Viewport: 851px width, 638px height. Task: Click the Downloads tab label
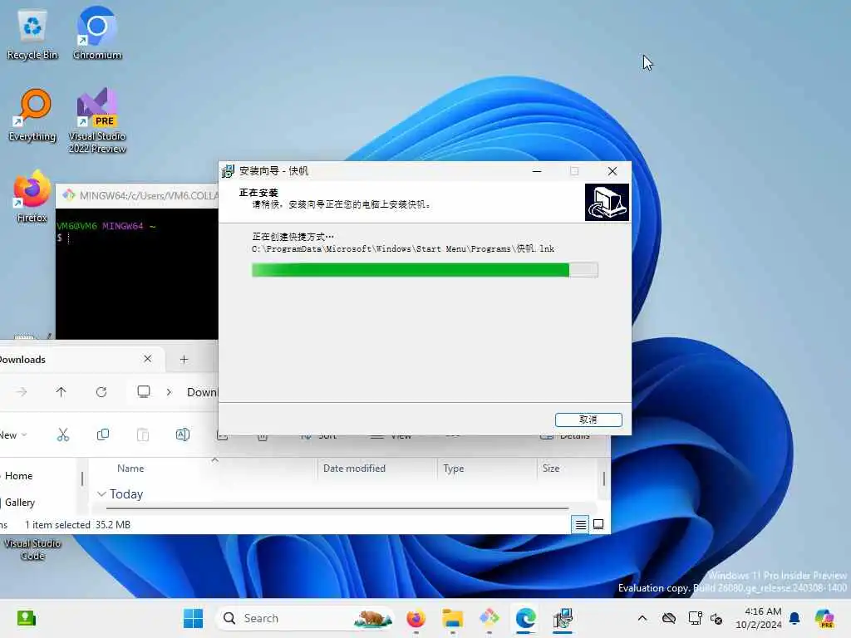pyautogui.click(x=22, y=360)
